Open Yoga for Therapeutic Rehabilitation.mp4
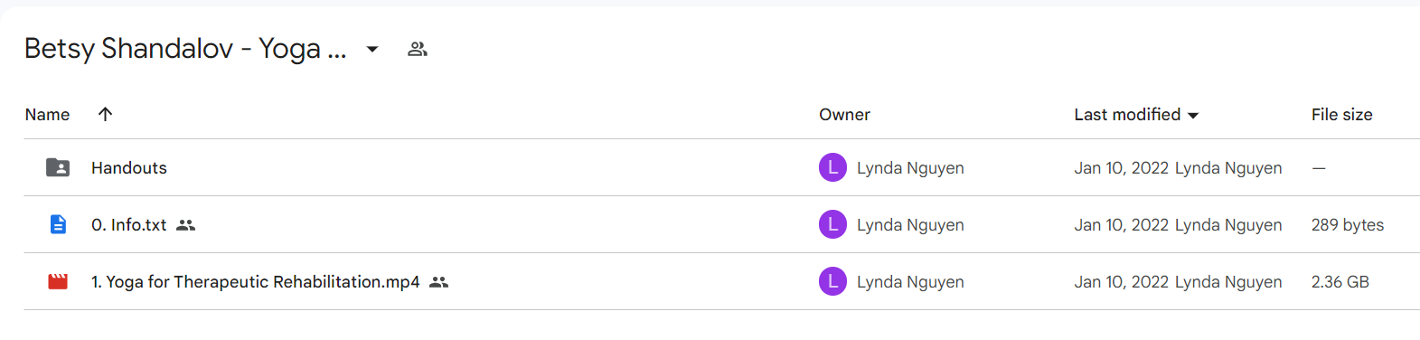The height and width of the screenshot is (340, 1420). [256, 282]
